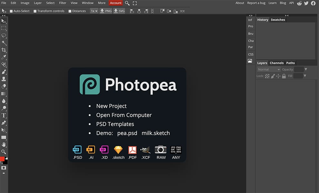
Task: Open Photopea's Twitter page icon
Action: (306, 3)
